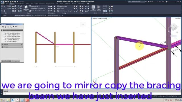Switch to the Objects ribbon tab
182x102 pixels.
pyautogui.click(x=12, y=4)
